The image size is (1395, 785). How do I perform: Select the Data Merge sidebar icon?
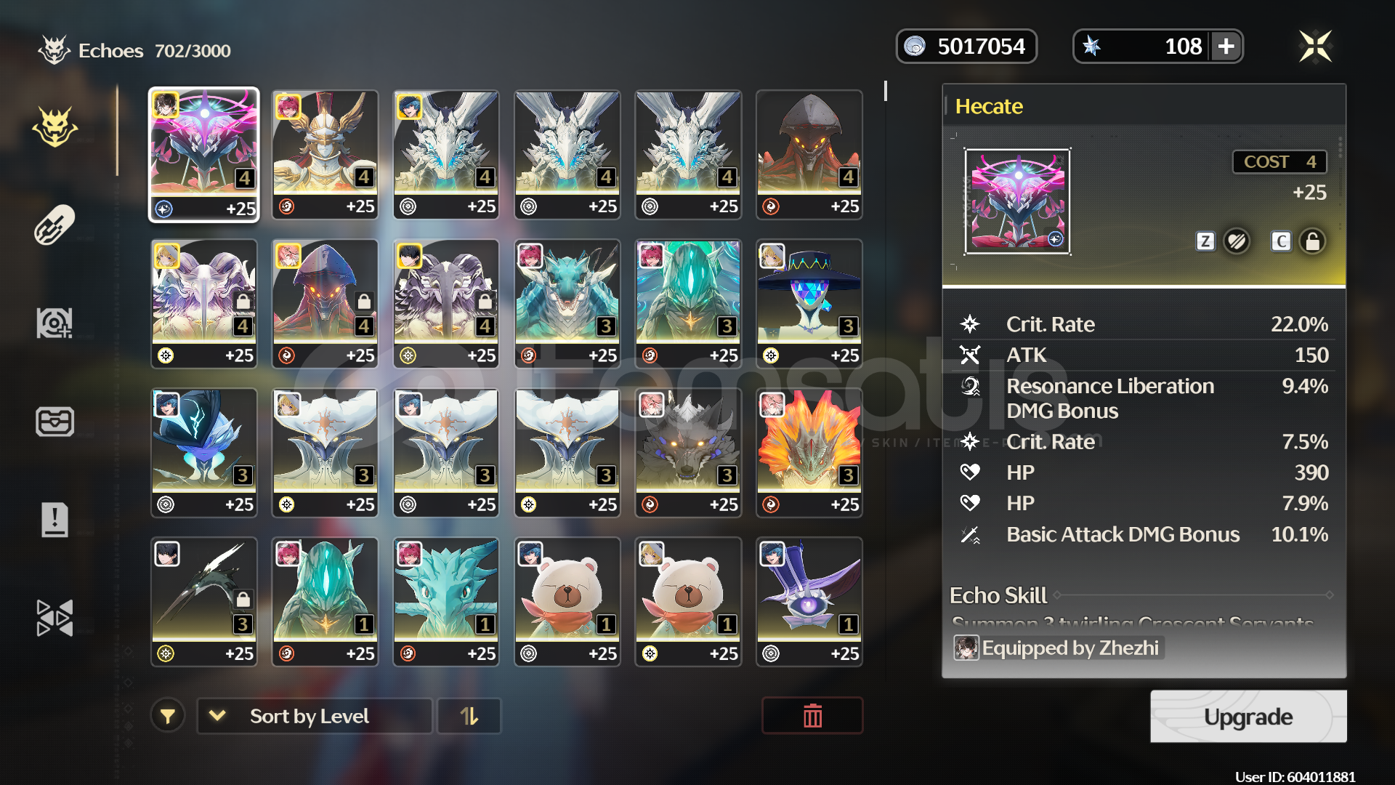pyautogui.click(x=55, y=323)
